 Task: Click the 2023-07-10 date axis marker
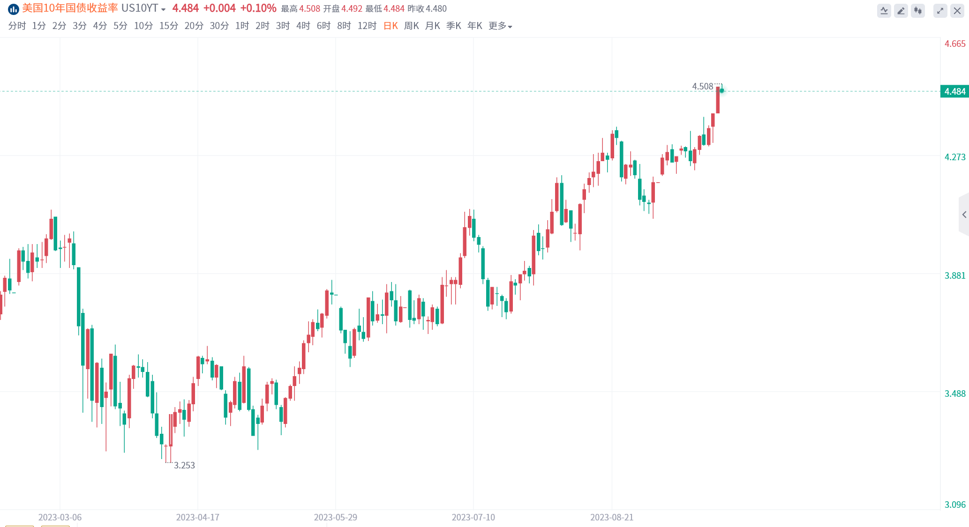[473, 517]
